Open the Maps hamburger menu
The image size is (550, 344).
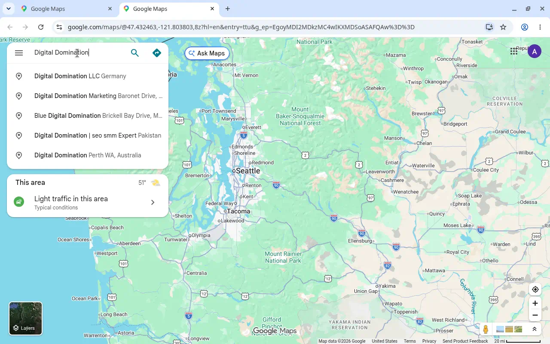click(x=19, y=53)
